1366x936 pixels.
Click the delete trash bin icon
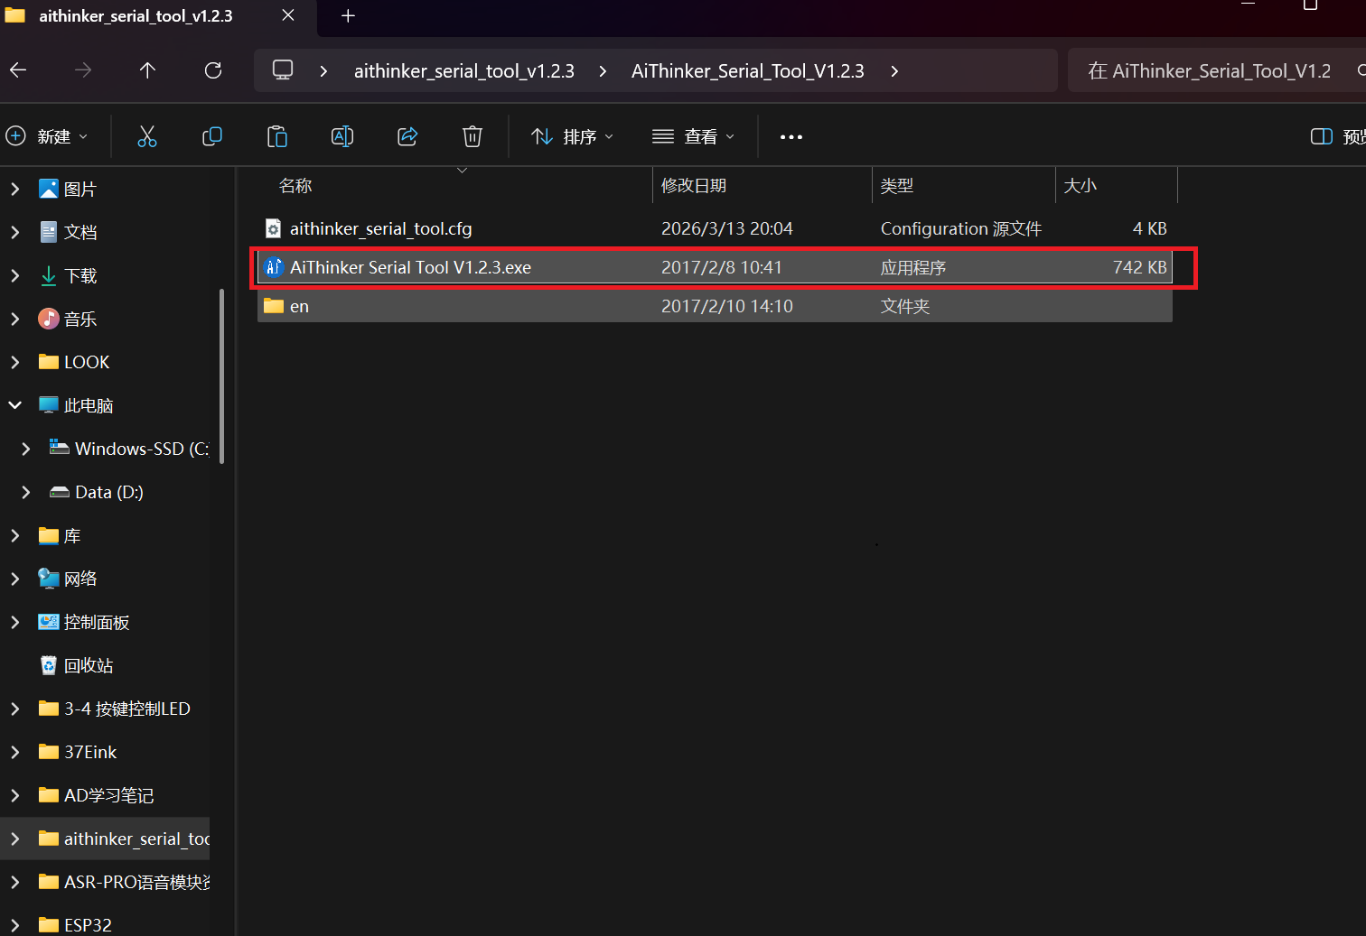[x=472, y=136]
